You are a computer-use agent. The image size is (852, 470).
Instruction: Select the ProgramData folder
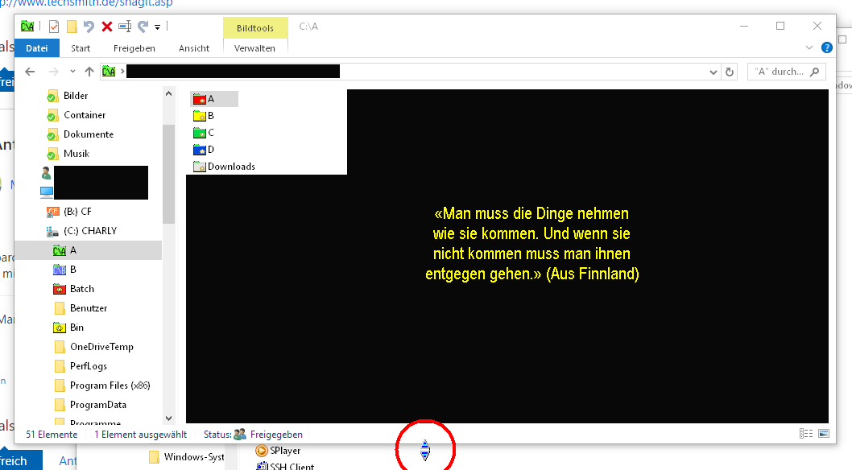97,405
